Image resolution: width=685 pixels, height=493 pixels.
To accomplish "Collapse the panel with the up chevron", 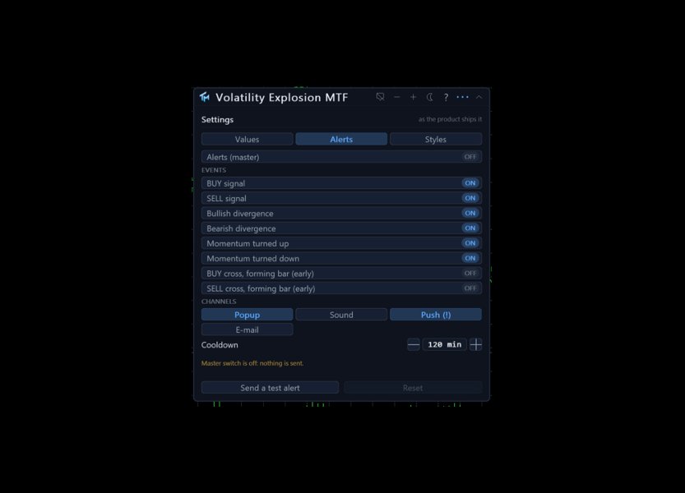I will [x=479, y=97].
